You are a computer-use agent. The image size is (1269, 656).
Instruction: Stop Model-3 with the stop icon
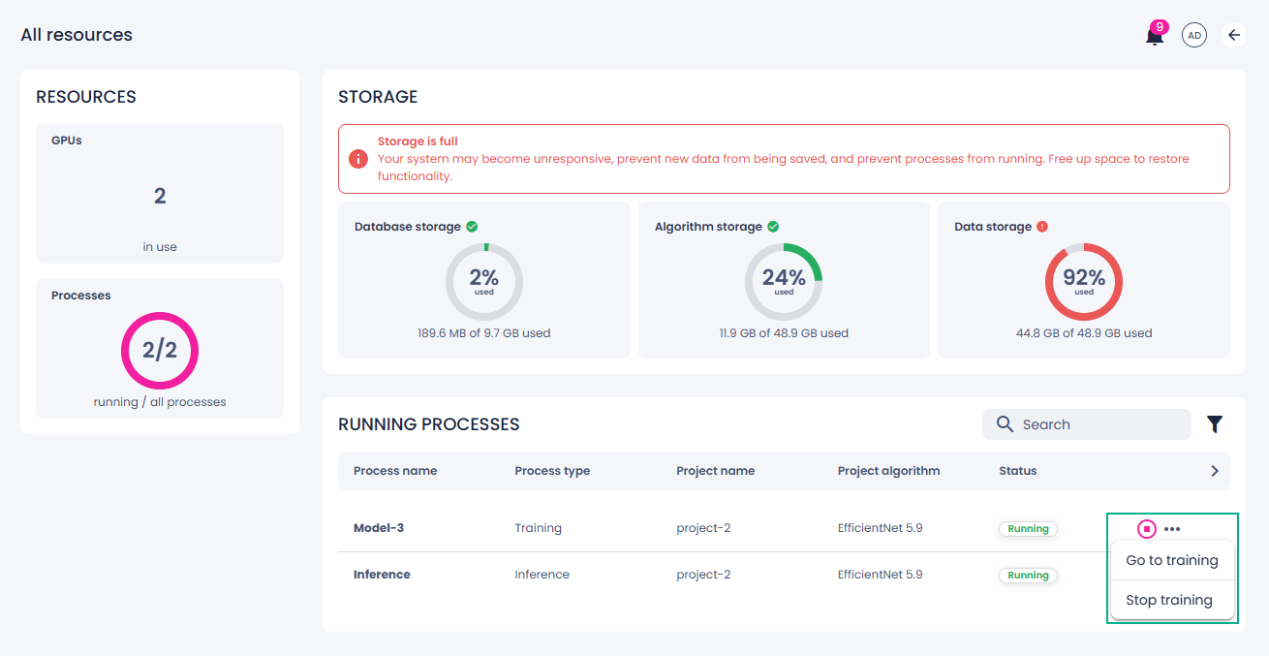tap(1147, 529)
